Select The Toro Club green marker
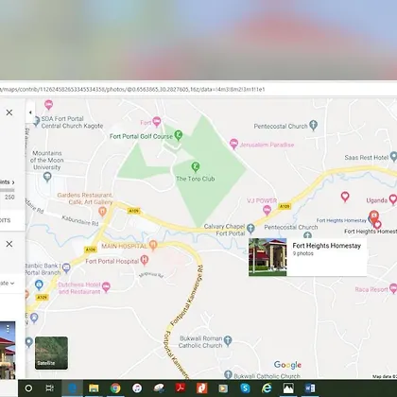 [196, 166]
